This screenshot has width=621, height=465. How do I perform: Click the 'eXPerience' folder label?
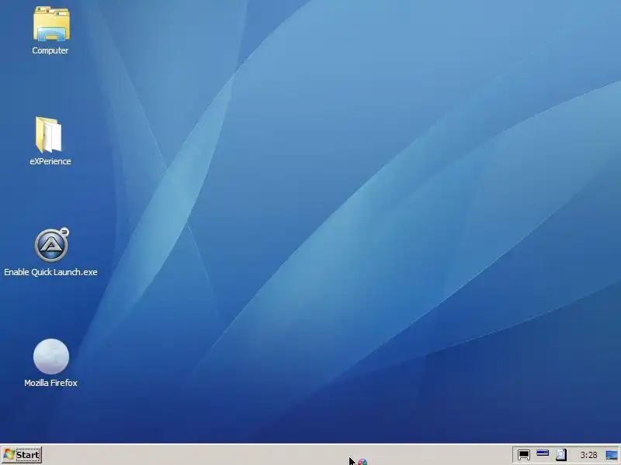pos(50,161)
